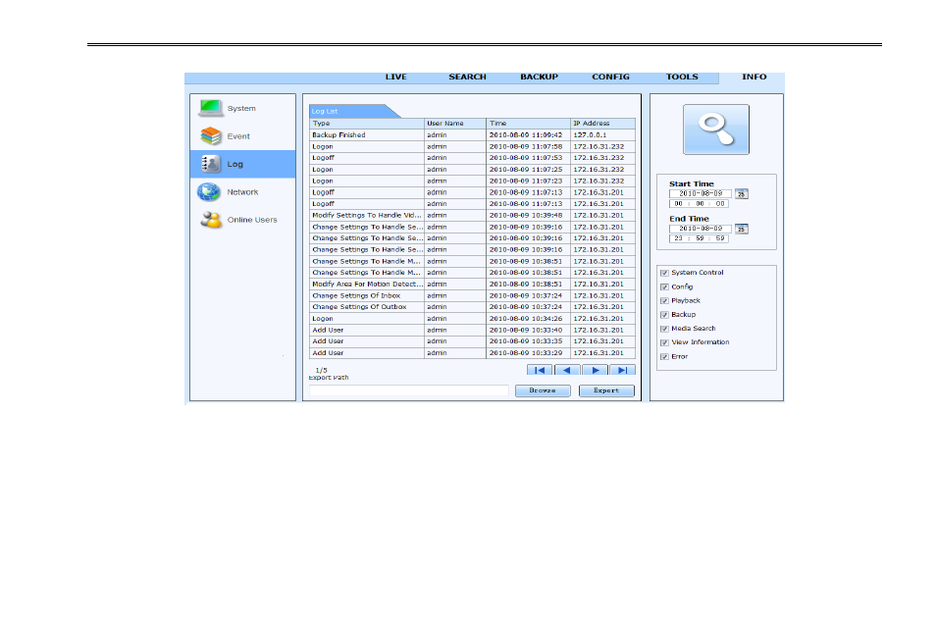
Task: Switch to LIVE tab
Action: (x=395, y=78)
